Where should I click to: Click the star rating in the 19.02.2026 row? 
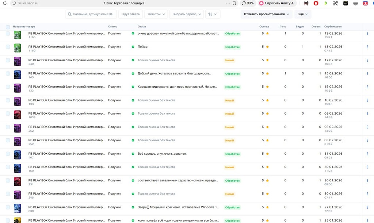[x=267, y=34]
